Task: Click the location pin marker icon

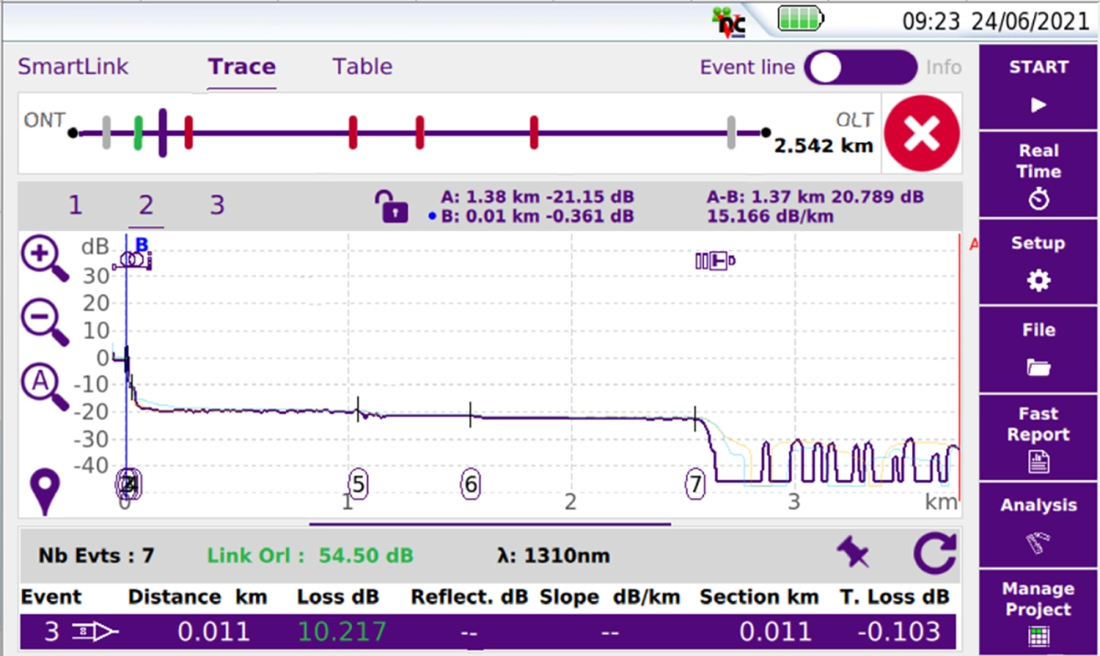Action: pyautogui.click(x=44, y=492)
